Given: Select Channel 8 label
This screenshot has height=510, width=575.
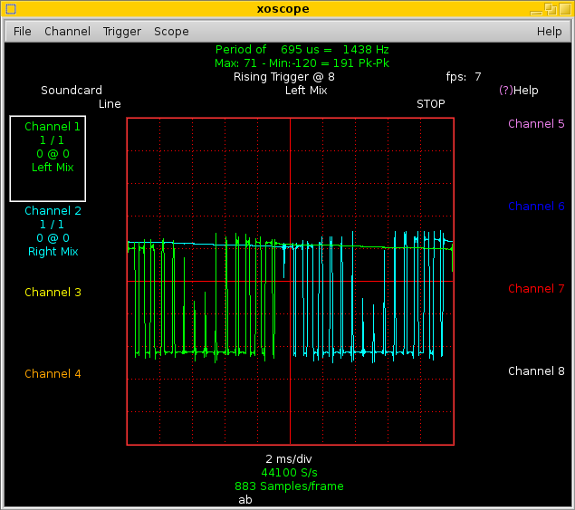Looking at the screenshot, I should [x=536, y=370].
